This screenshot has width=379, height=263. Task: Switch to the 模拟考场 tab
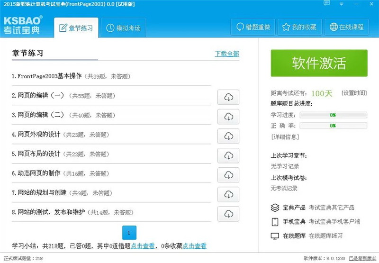tap(123, 28)
